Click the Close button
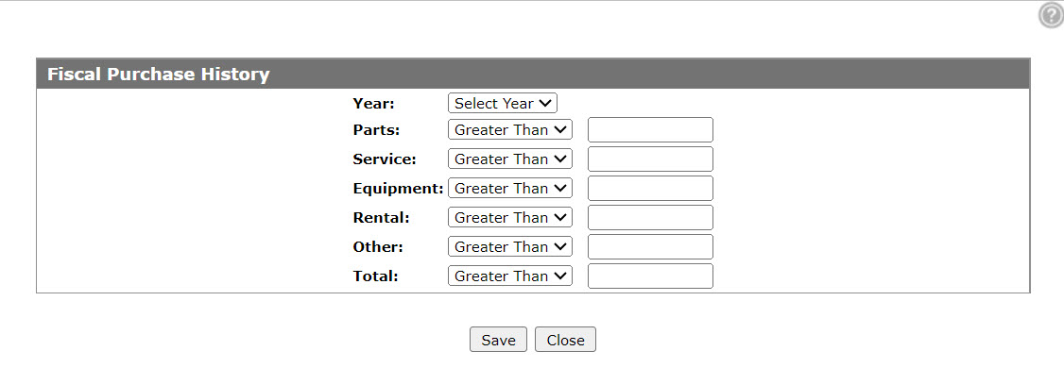This screenshot has width=1064, height=368. click(565, 340)
